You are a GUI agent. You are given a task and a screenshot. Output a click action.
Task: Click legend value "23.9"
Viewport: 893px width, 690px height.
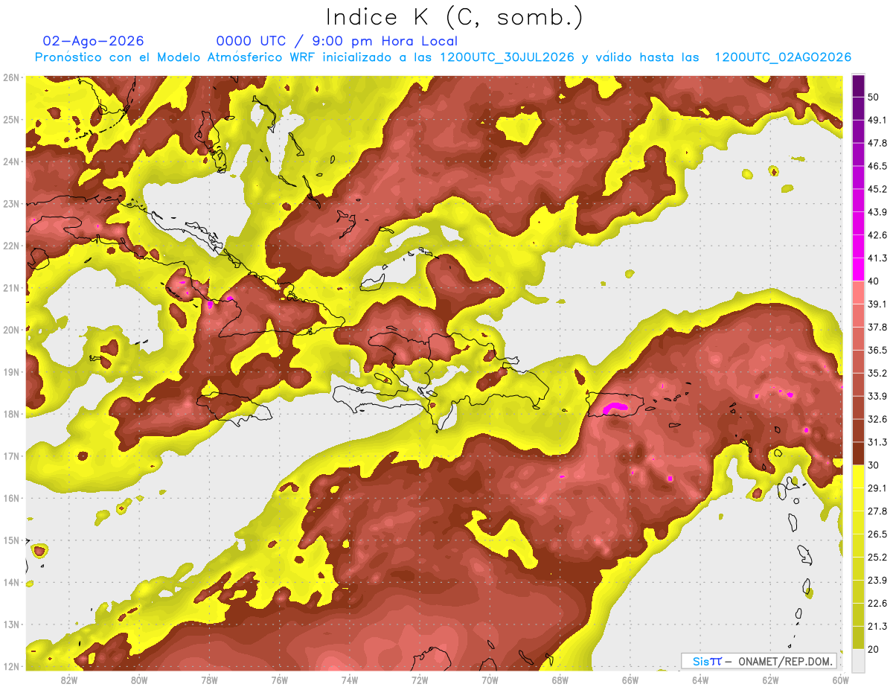click(x=877, y=580)
